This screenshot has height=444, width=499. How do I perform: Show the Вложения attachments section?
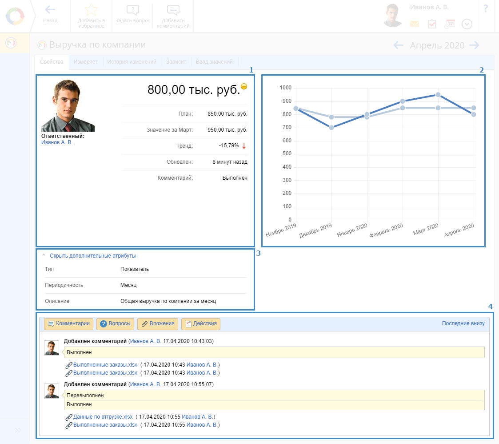158,324
